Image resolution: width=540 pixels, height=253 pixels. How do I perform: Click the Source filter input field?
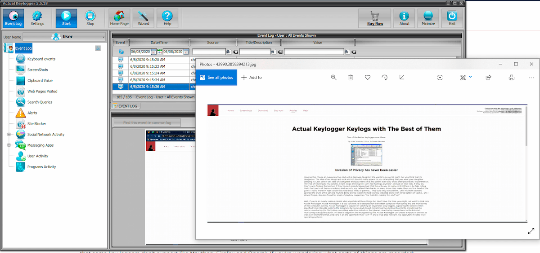pos(208,52)
